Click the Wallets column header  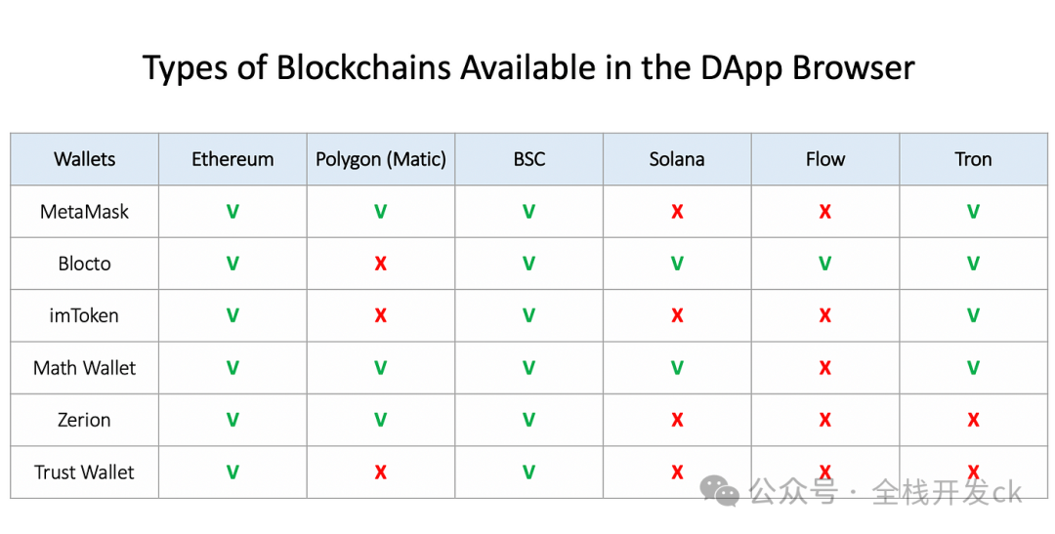pyautogui.click(x=85, y=159)
